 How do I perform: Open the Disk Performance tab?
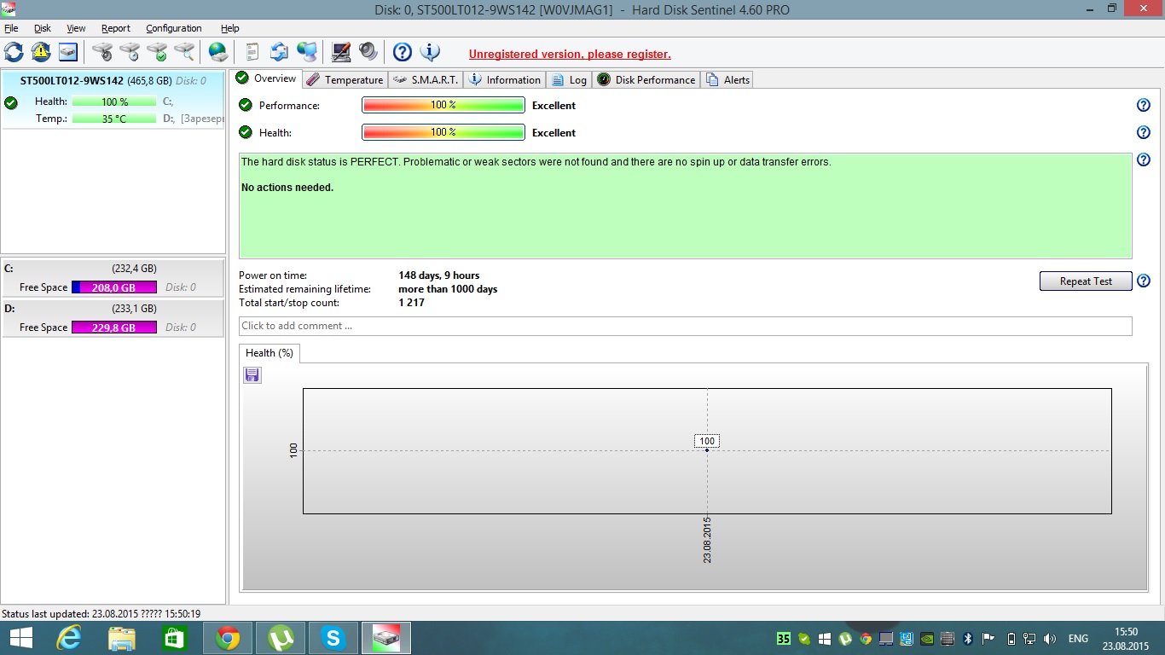646,80
